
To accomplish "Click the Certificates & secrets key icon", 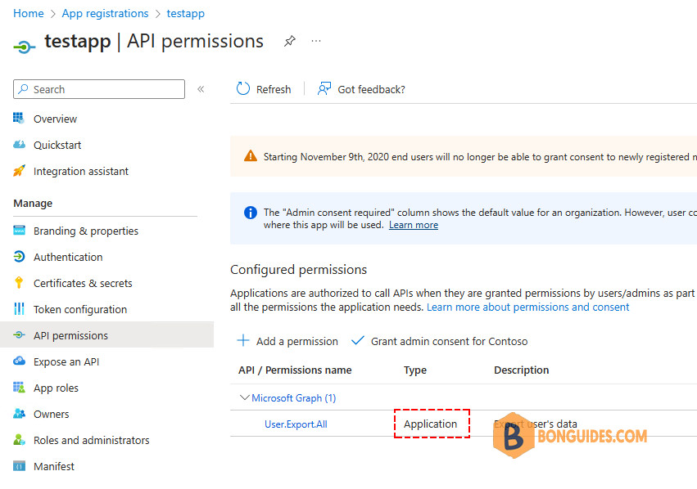I will tap(19, 283).
